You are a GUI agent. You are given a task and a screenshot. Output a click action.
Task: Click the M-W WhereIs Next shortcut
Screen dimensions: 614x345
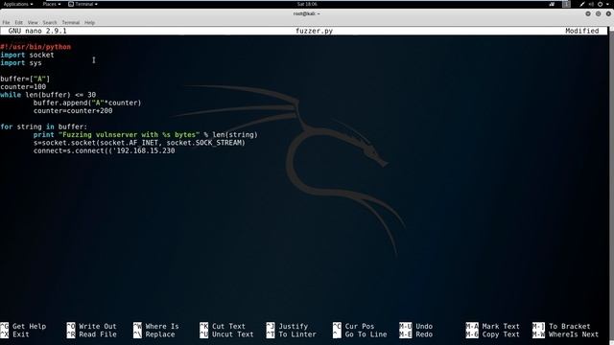565,334
